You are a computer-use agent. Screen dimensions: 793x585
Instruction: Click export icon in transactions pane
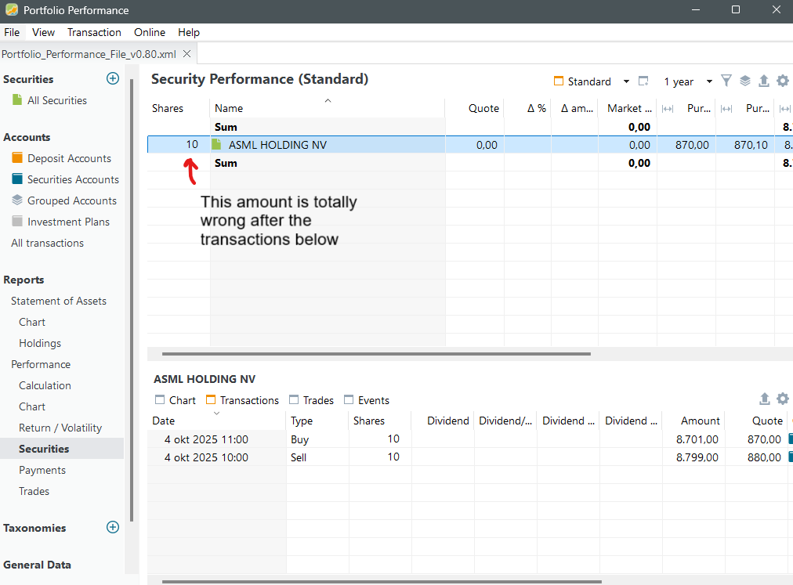coord(765,399)
